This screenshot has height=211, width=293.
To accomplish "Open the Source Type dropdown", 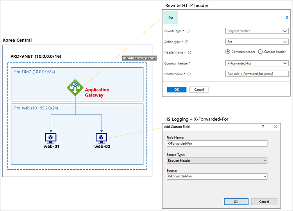I will tap(217, 161).
